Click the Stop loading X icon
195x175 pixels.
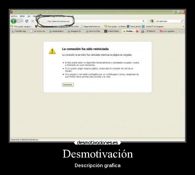tap(33, 21)
